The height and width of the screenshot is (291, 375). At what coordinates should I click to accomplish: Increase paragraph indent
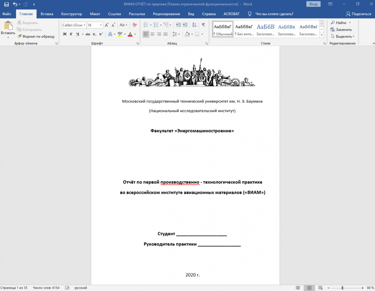click(x=185, y=25)
